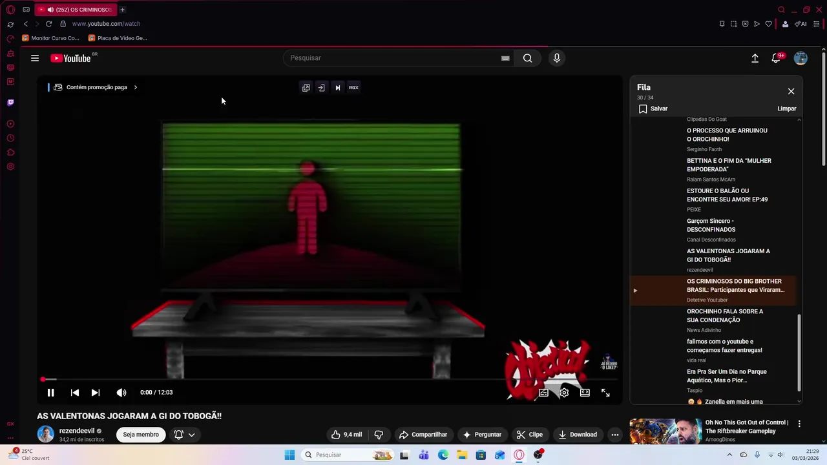827x465 pixels.
Task: Pause the video playback
Action: [x=50, y=392]
